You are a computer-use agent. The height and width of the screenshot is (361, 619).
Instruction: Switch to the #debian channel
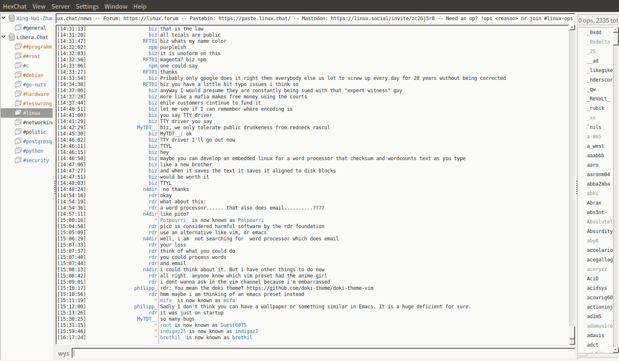pyautogui.click(x=33, y=75)
